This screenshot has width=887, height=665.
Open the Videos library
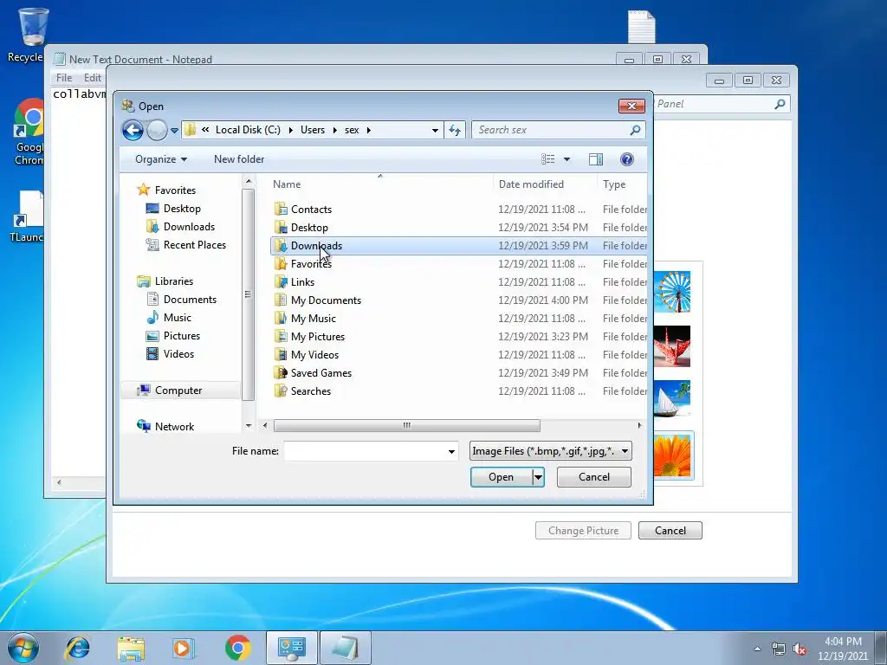click(171, 354)
